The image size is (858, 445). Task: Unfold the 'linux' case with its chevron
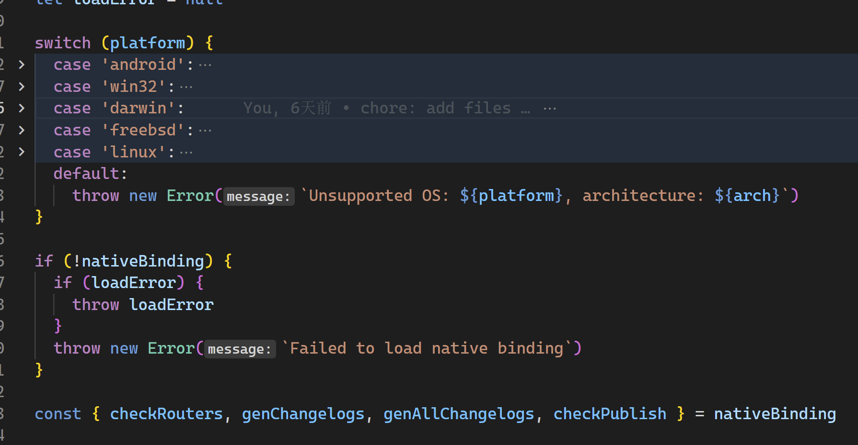(22, 152)
